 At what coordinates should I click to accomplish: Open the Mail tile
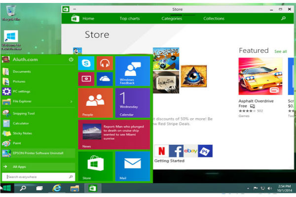click(x=133, y=166)
